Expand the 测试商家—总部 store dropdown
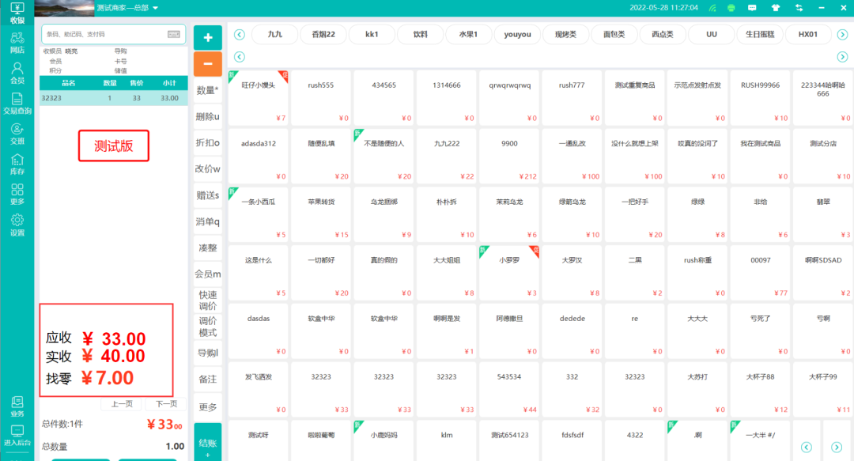The image size is (854, 461). tap(156, 8)
